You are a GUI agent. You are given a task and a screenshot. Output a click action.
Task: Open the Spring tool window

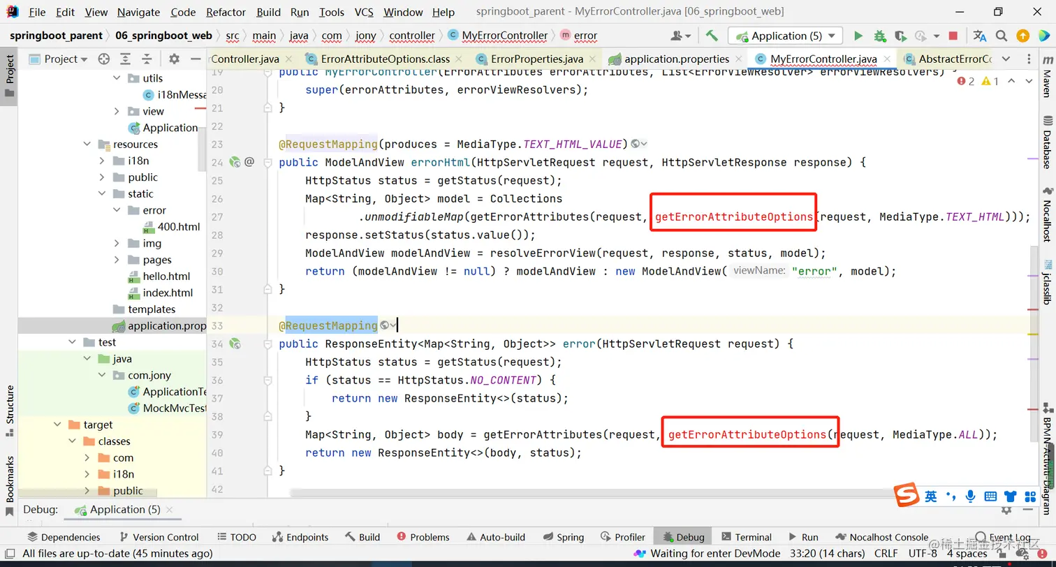pos(563,537)
